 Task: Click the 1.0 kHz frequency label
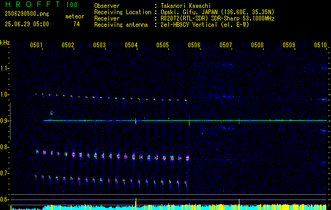click(x=4, y=94)
